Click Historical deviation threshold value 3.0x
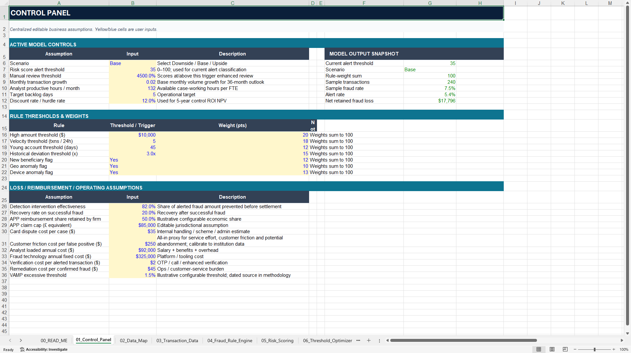The height and width of the screenshot is (353, 631). click(x=133, y=154)
